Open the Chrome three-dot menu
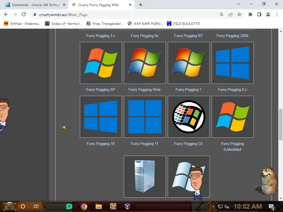The height and width of the screenshot is (212, 283). pos(277,14)
